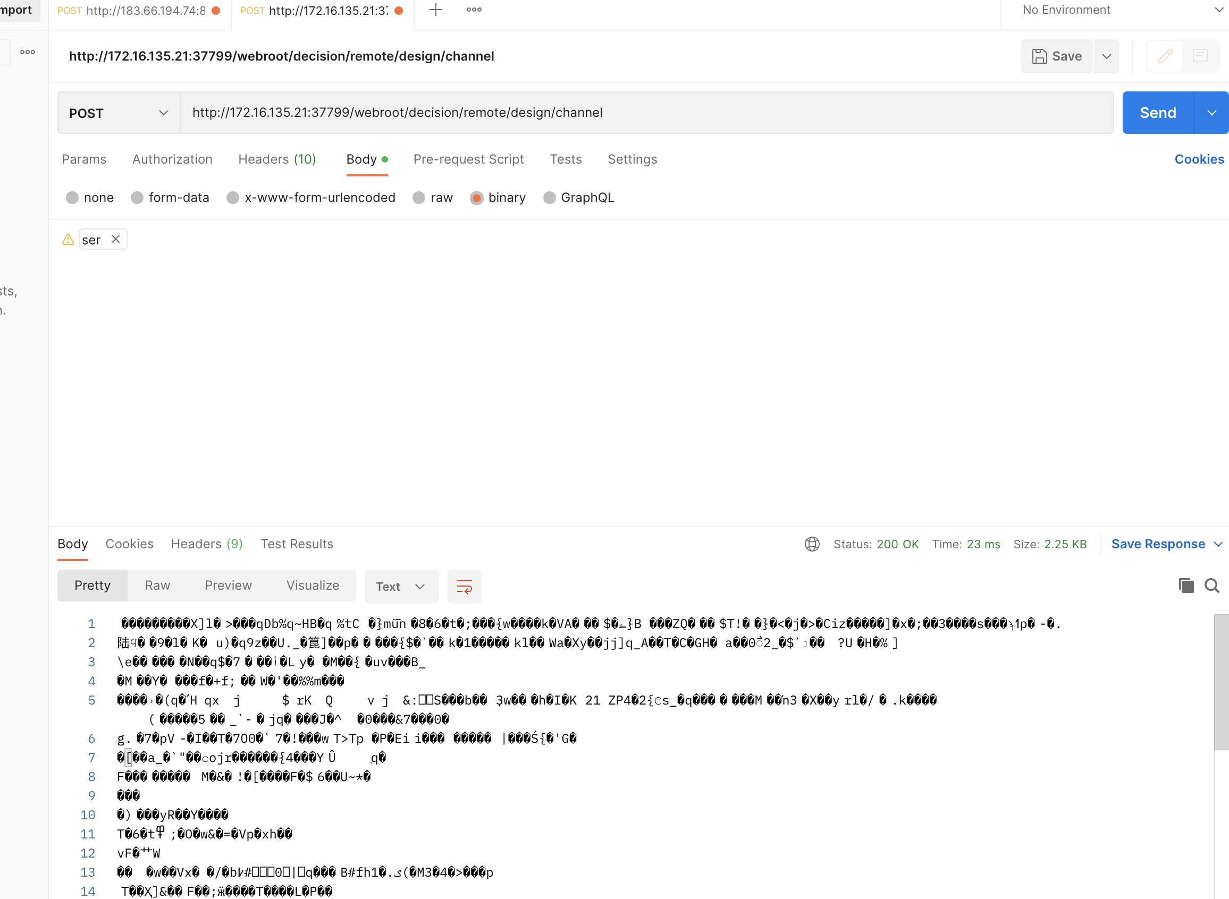Click the network globe icon
The image size is (1229, 899).
(812, 544)
